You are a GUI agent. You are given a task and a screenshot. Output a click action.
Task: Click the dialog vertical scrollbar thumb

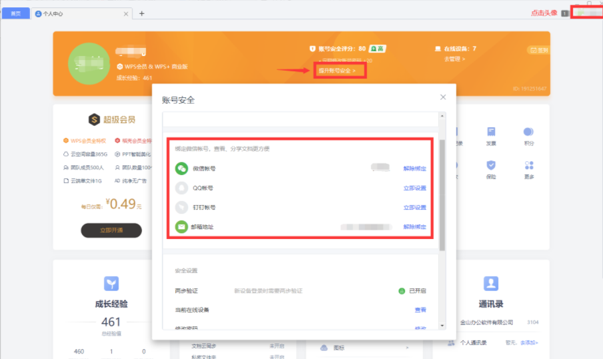442,195
